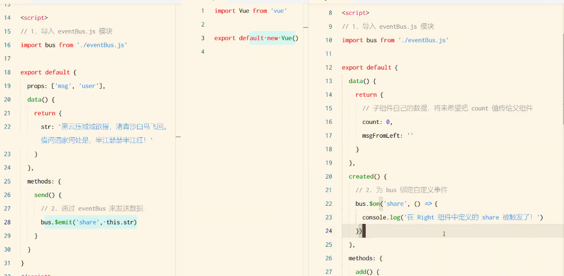
Task: Click the bus import statement in left pane
Action: coord(74,45)
